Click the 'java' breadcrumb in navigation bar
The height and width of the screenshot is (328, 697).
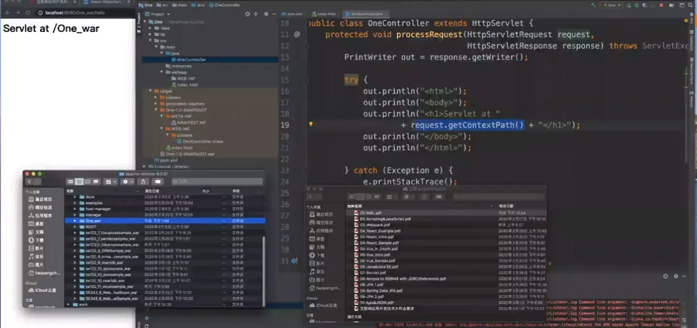click(199, 6)
